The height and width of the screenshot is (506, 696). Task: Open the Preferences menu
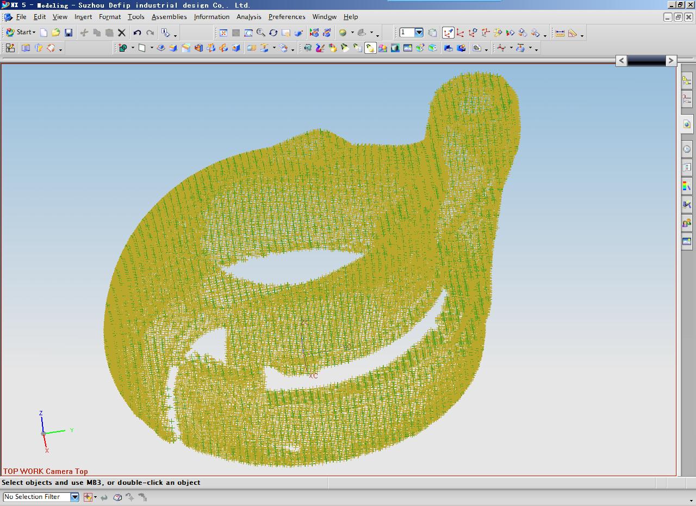click(x=287, y=17)
